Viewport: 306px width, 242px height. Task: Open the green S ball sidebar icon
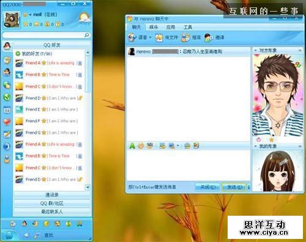coord(7,97)
